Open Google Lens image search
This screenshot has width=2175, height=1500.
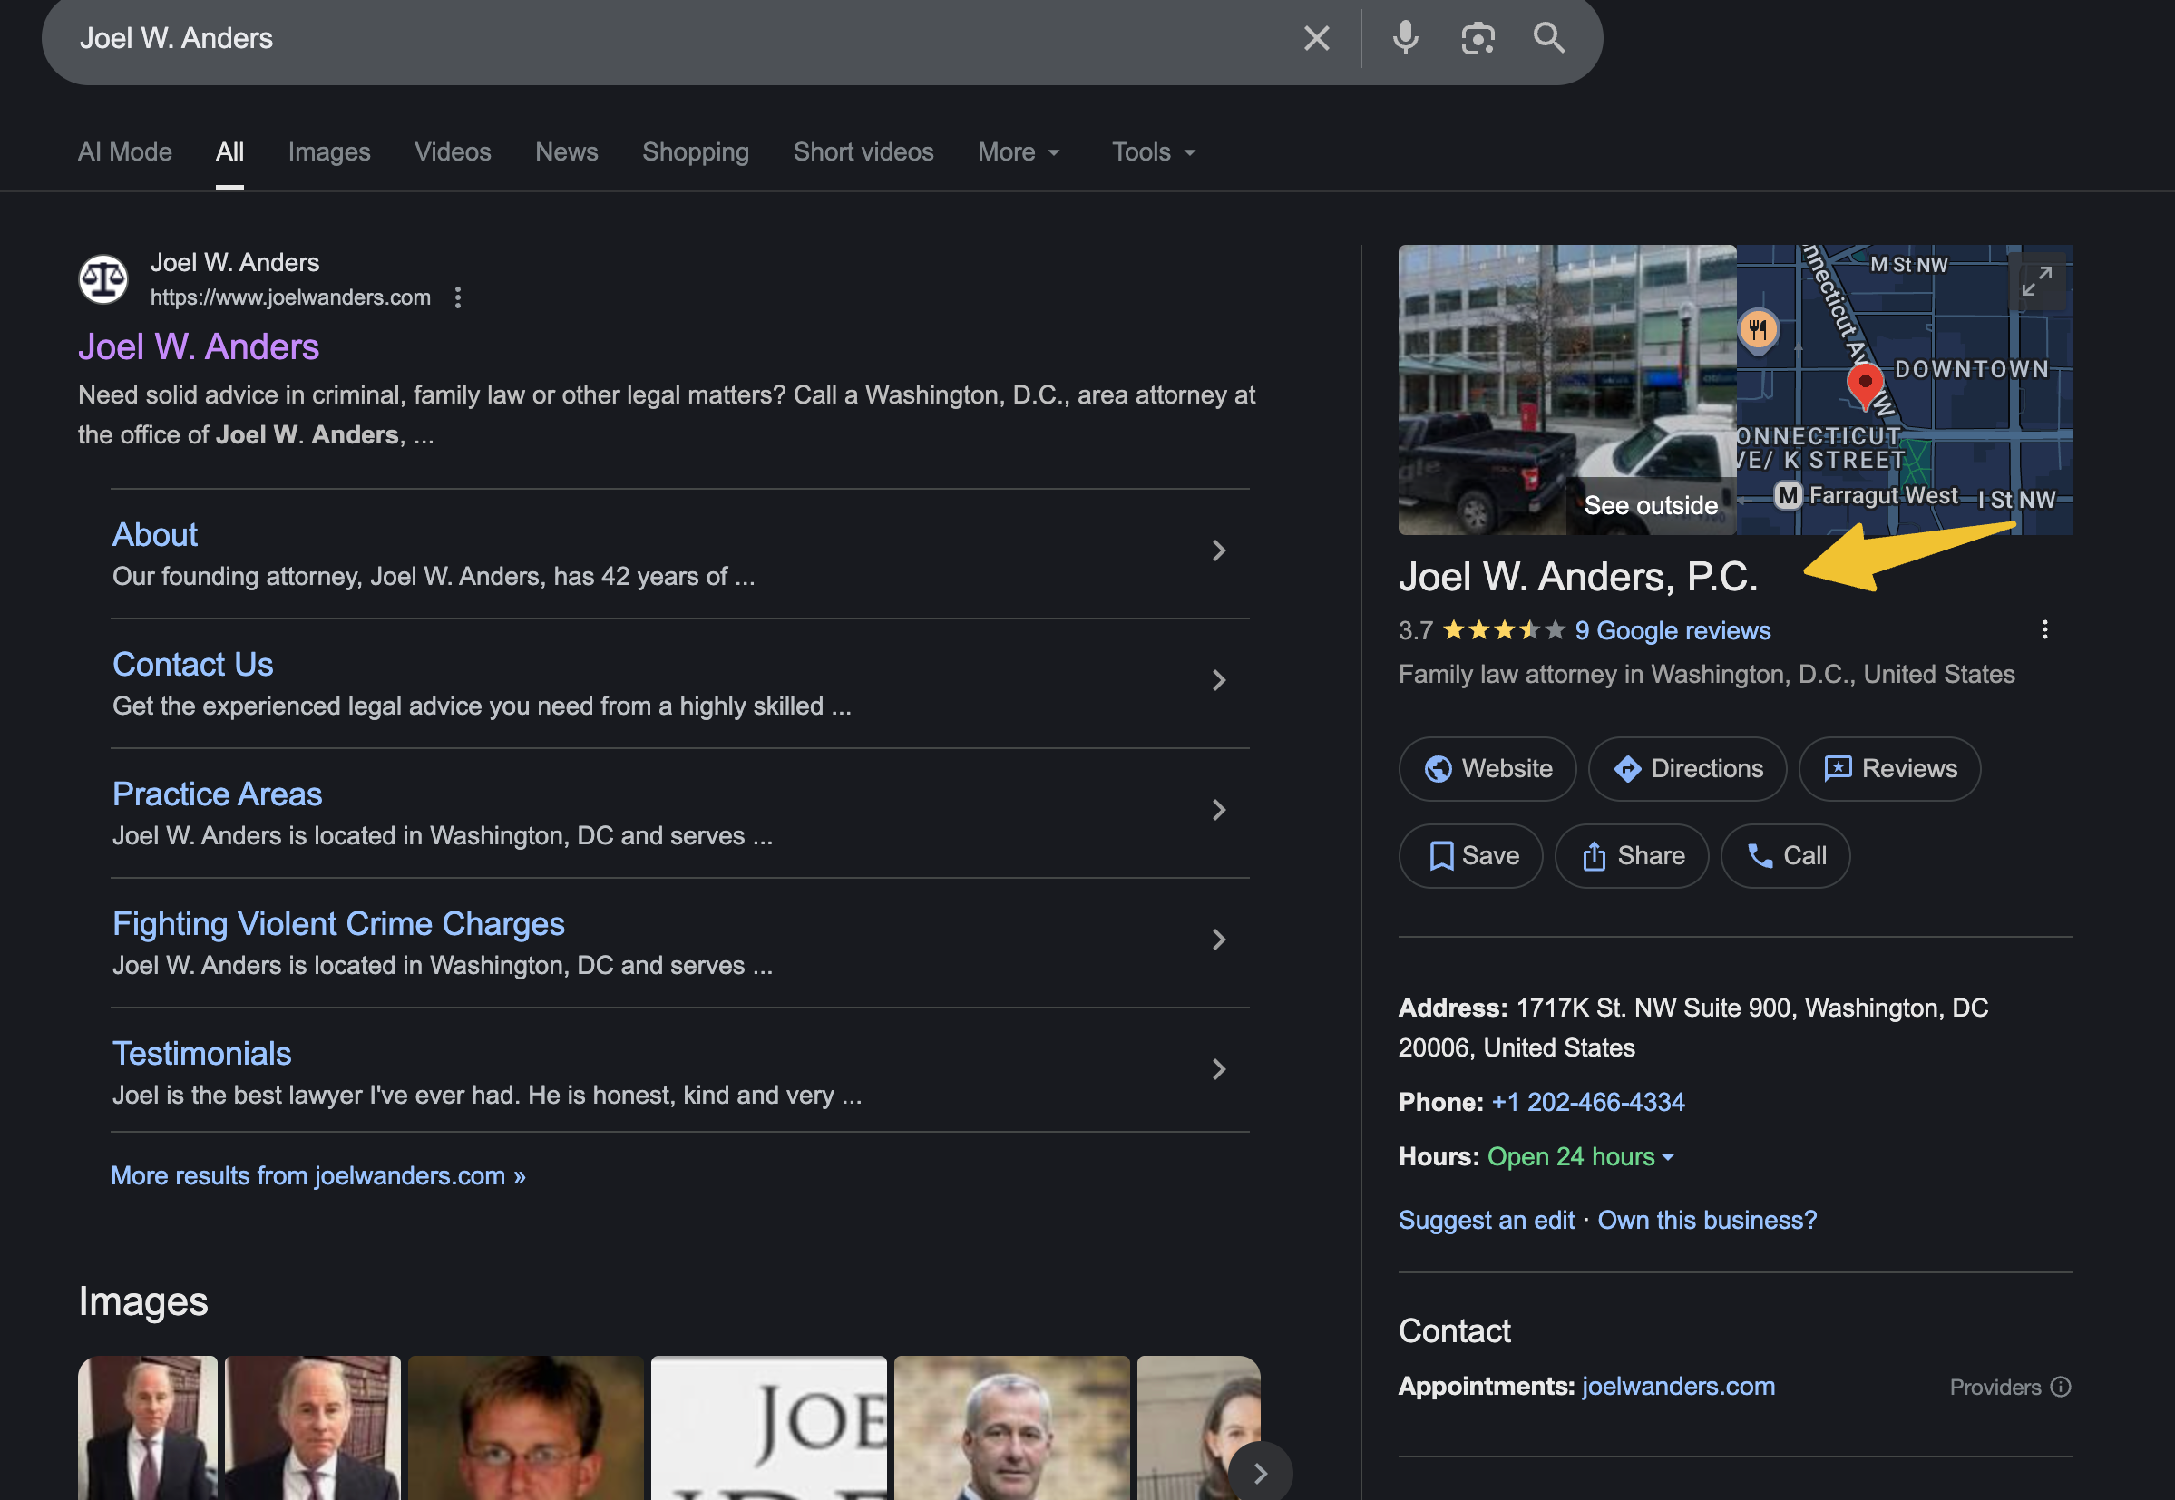click(1478, 38)
